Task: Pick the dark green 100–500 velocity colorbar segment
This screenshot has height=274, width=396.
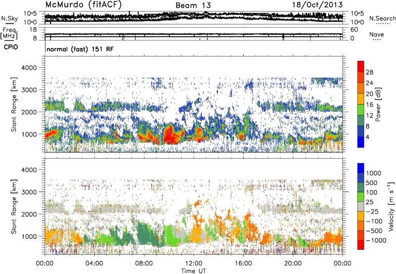Action: [361, 187]
